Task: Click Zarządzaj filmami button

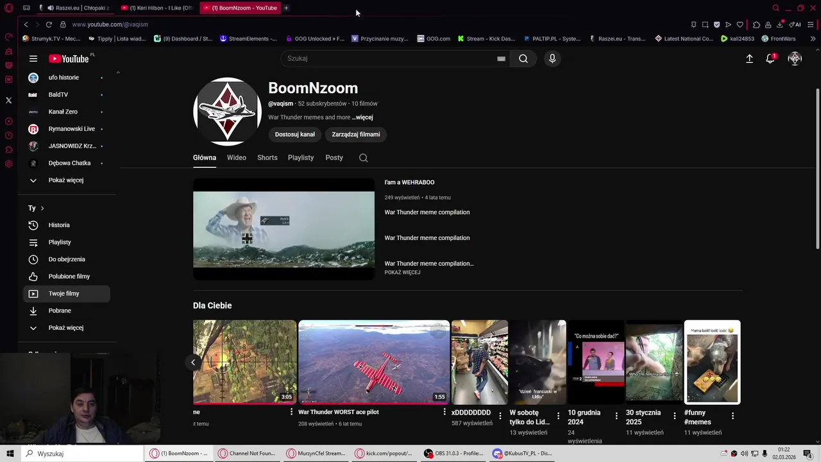Action: [x=356, y=135]
